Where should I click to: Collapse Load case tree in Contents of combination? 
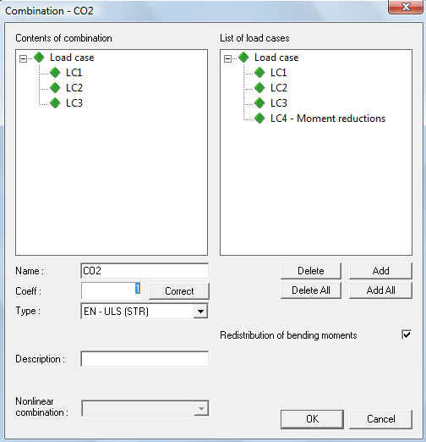[x=23, y=58]
